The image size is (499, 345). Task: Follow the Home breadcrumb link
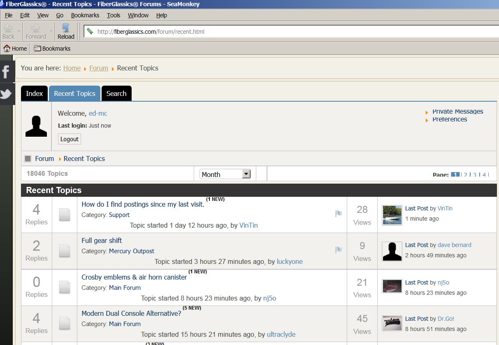[x=72, y=68]
